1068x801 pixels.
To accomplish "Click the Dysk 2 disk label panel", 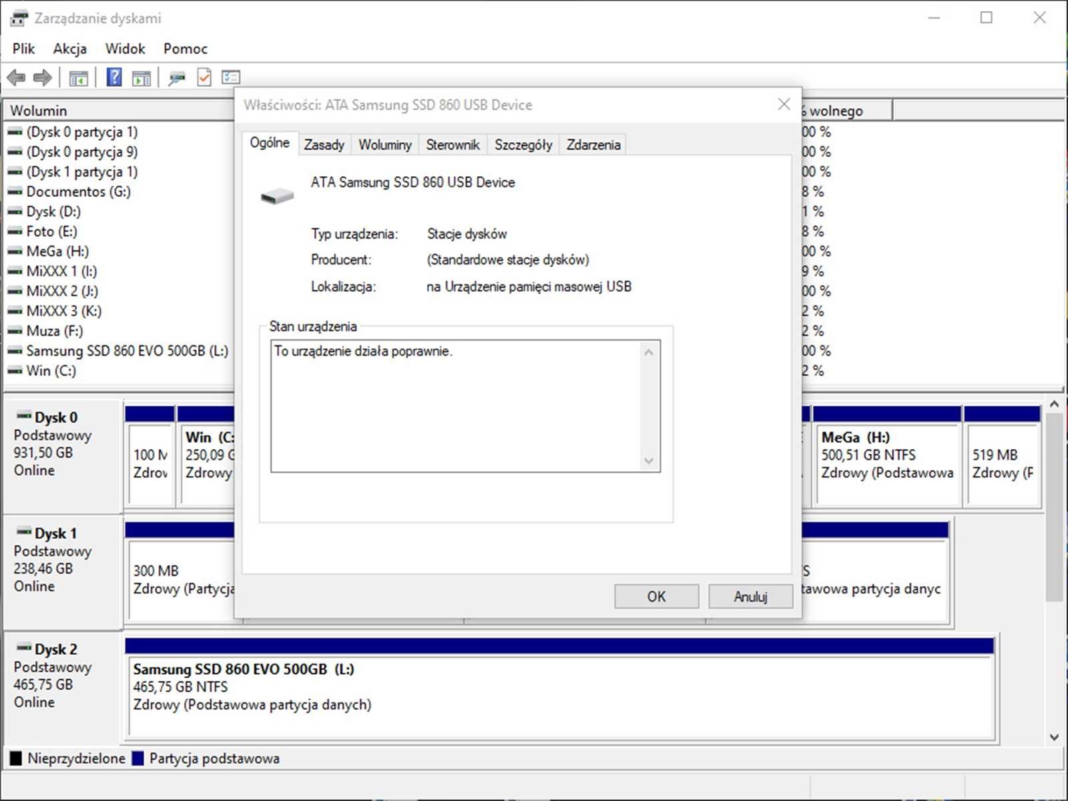I will [x=63, y=688].
